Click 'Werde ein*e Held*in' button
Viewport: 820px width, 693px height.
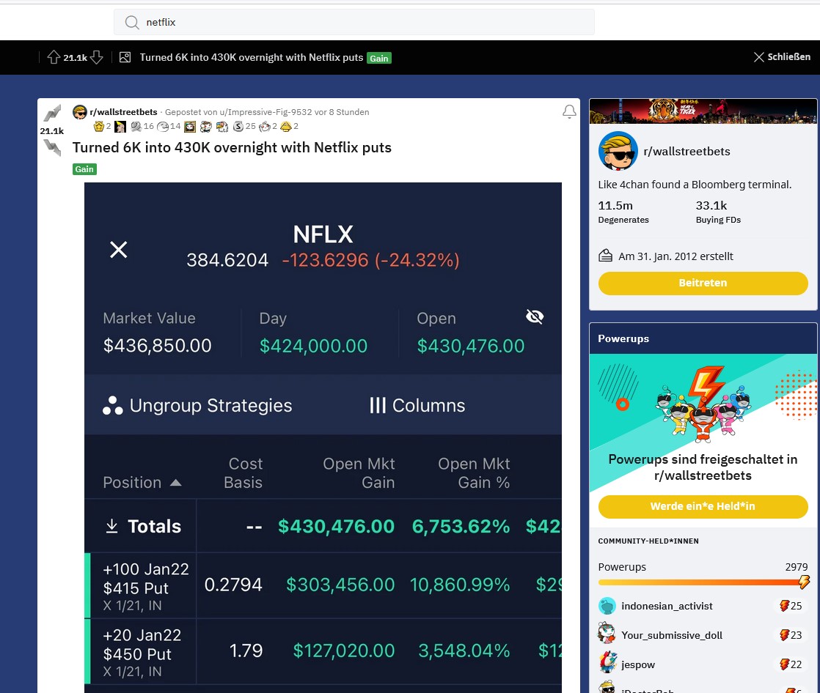(x=703, y=506)
